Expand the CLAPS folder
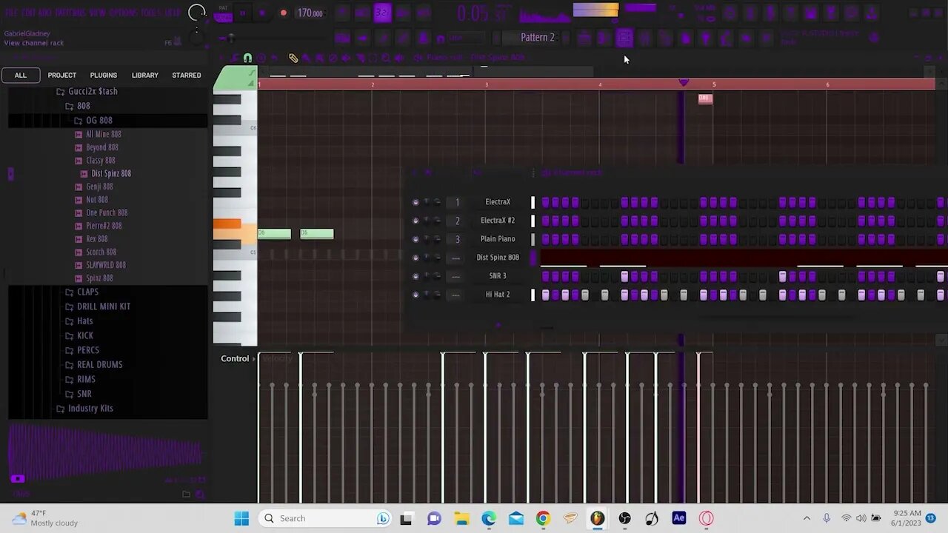 point(82,292)
